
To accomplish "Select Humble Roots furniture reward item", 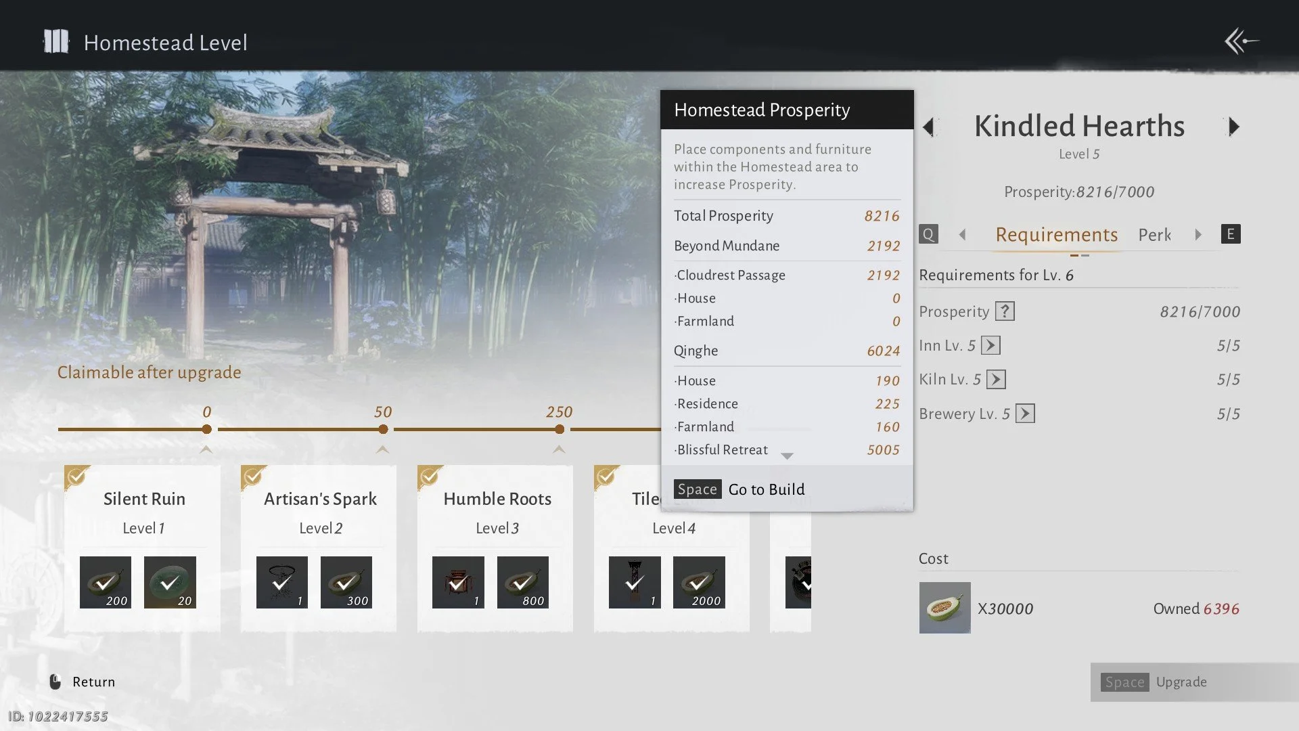I will pos(458,582).
